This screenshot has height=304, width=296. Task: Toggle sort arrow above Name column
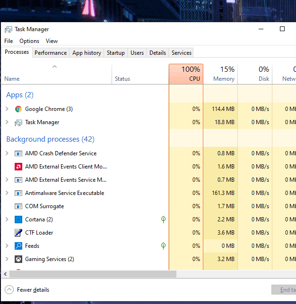[54, 67]
